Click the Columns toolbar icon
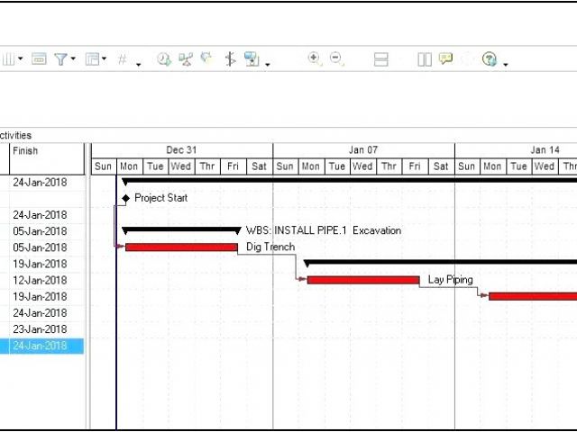Screen dimensions: 577x432 (8, 59)
